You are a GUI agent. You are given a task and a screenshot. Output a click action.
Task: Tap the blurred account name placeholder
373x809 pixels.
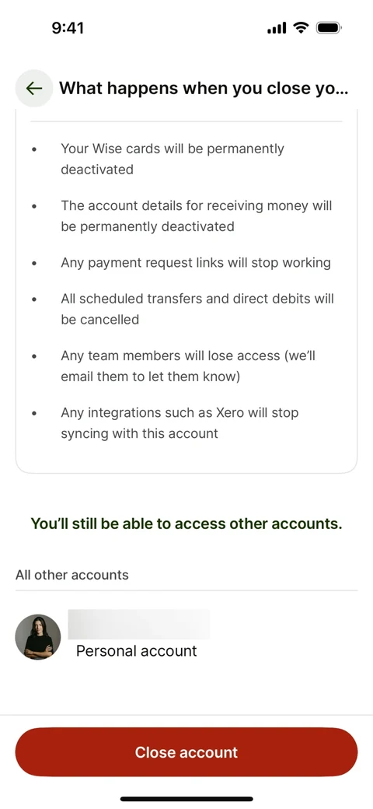coord(138,625)
